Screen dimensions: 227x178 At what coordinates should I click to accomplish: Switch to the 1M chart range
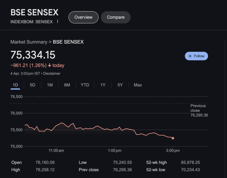tap(50, 85)
